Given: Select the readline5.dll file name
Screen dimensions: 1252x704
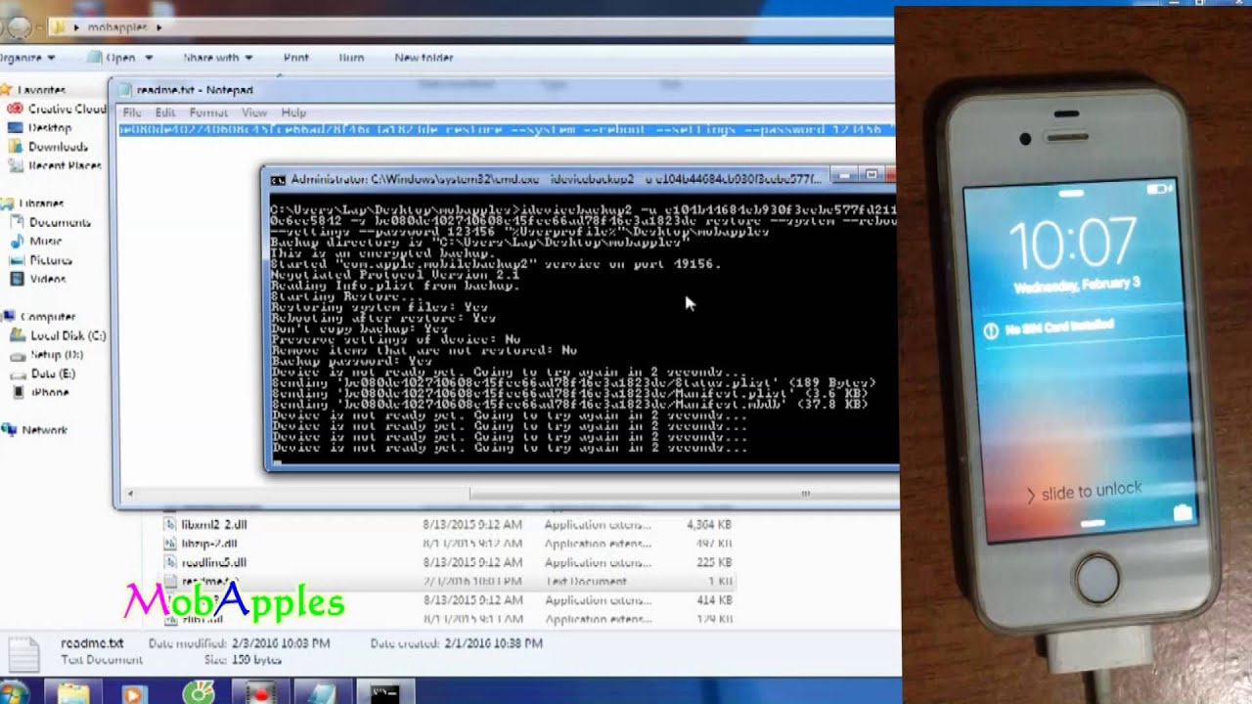Looking at the screenshot, I should pyautogui.click(x=213, y=562).
